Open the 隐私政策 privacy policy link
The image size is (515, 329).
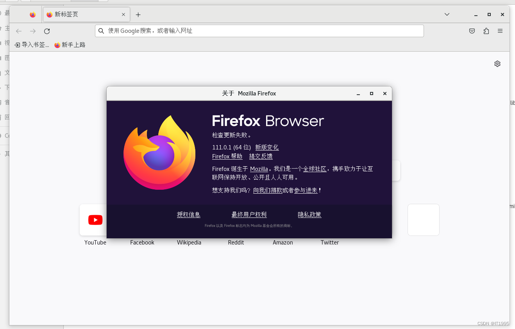coord(309,214)
